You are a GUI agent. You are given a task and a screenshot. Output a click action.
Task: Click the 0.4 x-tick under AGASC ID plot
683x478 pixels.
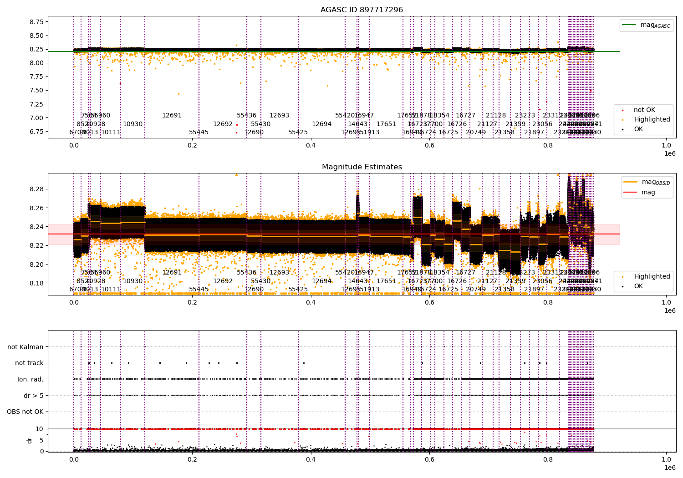coord(311,145)
